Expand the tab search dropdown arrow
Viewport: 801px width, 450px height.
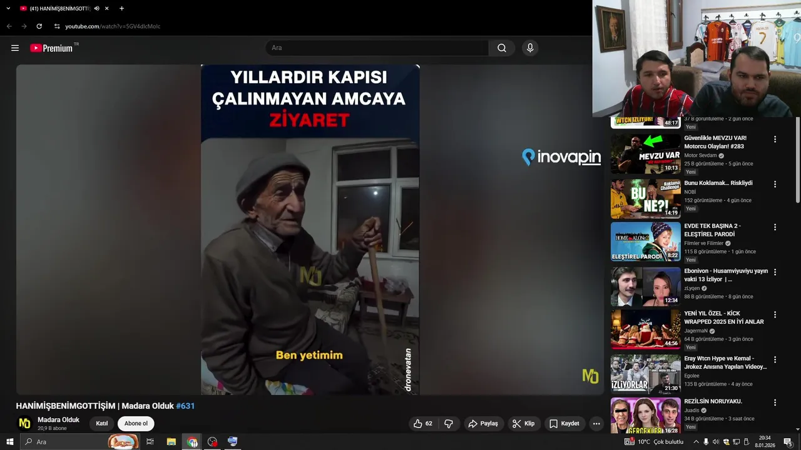pyautogui.click(x=8, y=9)
